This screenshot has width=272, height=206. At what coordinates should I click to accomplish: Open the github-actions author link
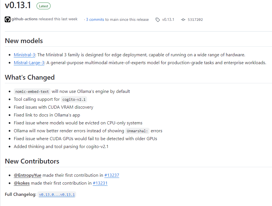coord(24,19)
